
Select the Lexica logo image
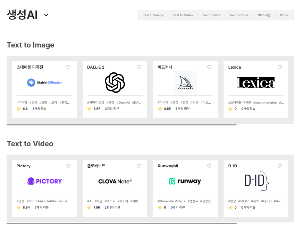tap(256, 82)
